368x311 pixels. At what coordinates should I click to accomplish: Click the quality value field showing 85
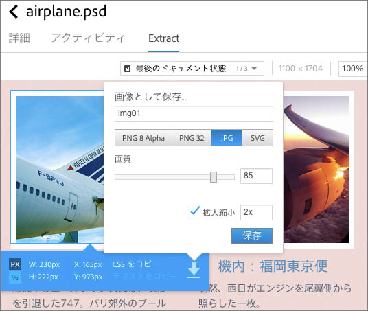[256, 176]
